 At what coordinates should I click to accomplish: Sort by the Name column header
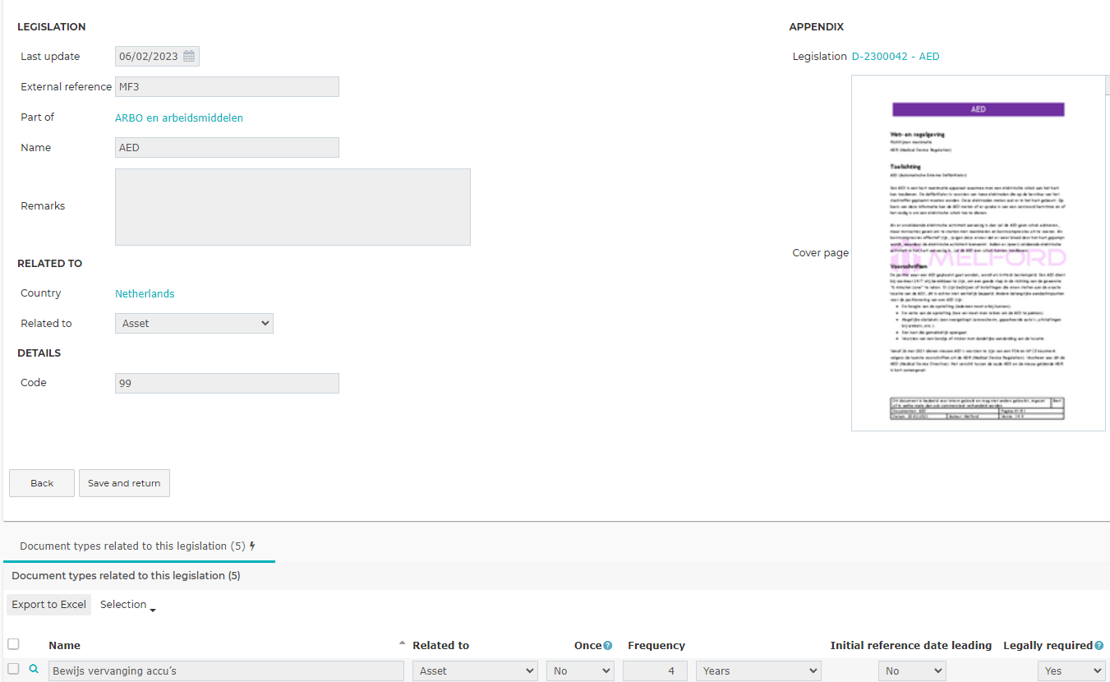(x=64, y=646)
